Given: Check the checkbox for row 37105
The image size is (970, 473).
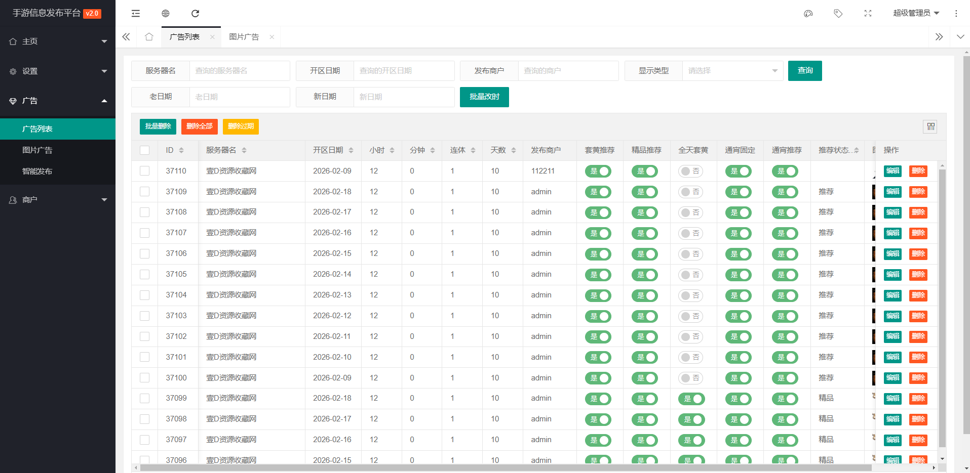Looking at the screenshot, I should [x=145, y=274].
